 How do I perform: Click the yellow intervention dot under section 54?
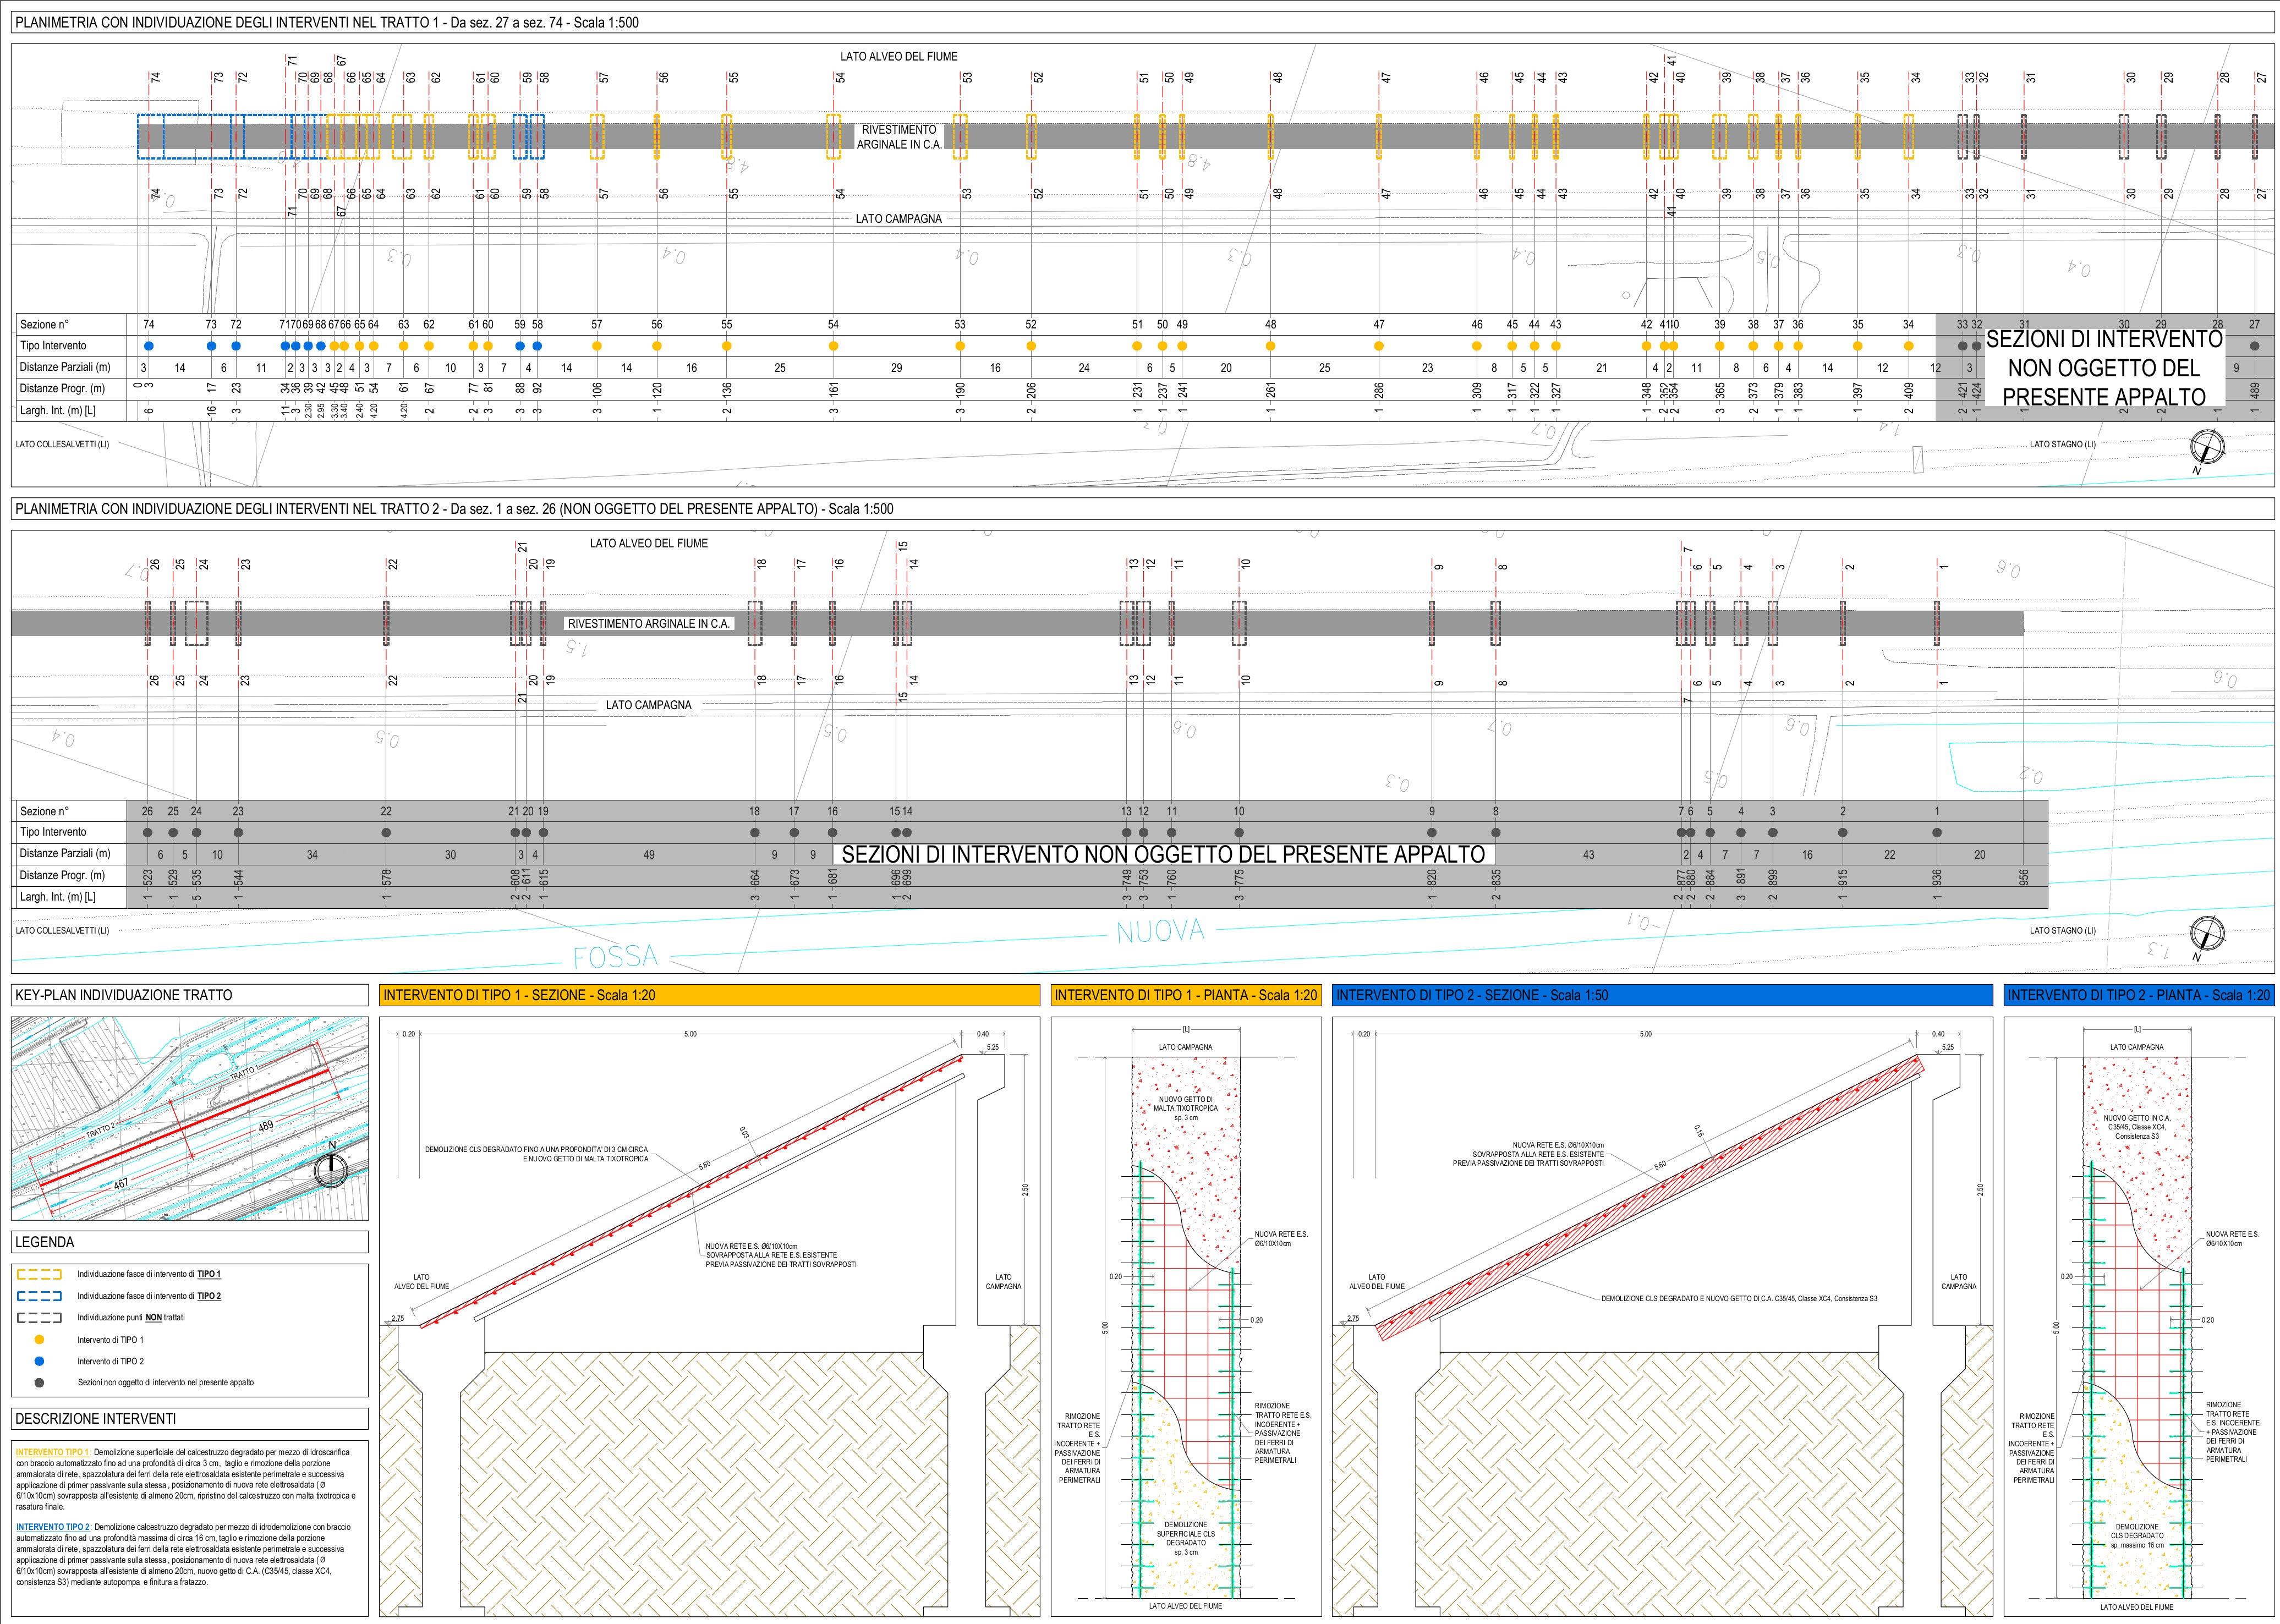tap(833, 346)
